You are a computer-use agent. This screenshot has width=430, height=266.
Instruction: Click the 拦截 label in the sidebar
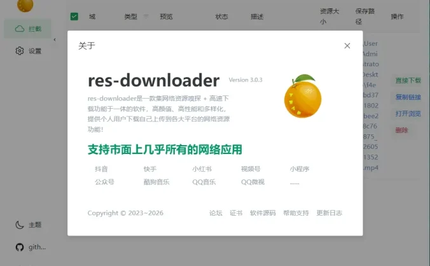pyautogui.click(x=35, y=29)
